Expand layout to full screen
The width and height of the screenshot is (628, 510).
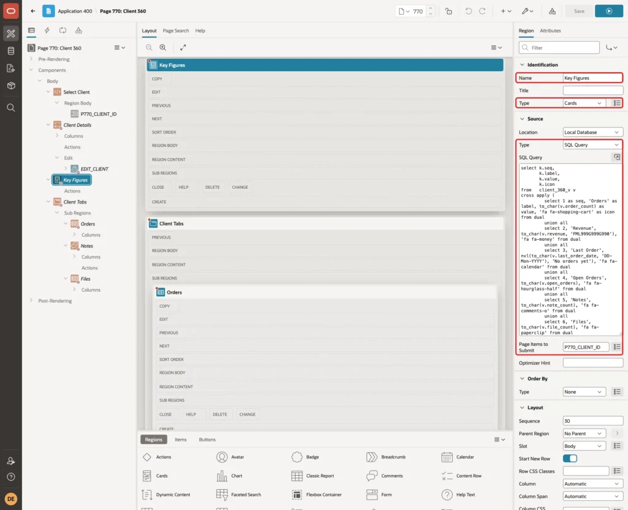point(183,47)
